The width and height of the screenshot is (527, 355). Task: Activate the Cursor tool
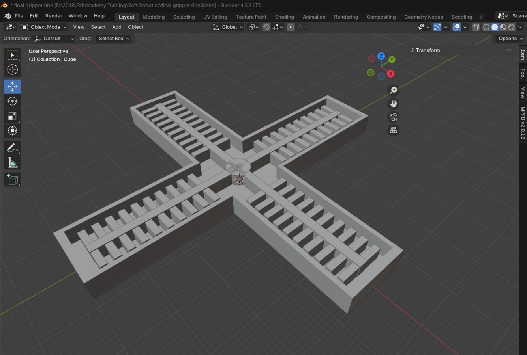tap(12, 70)
